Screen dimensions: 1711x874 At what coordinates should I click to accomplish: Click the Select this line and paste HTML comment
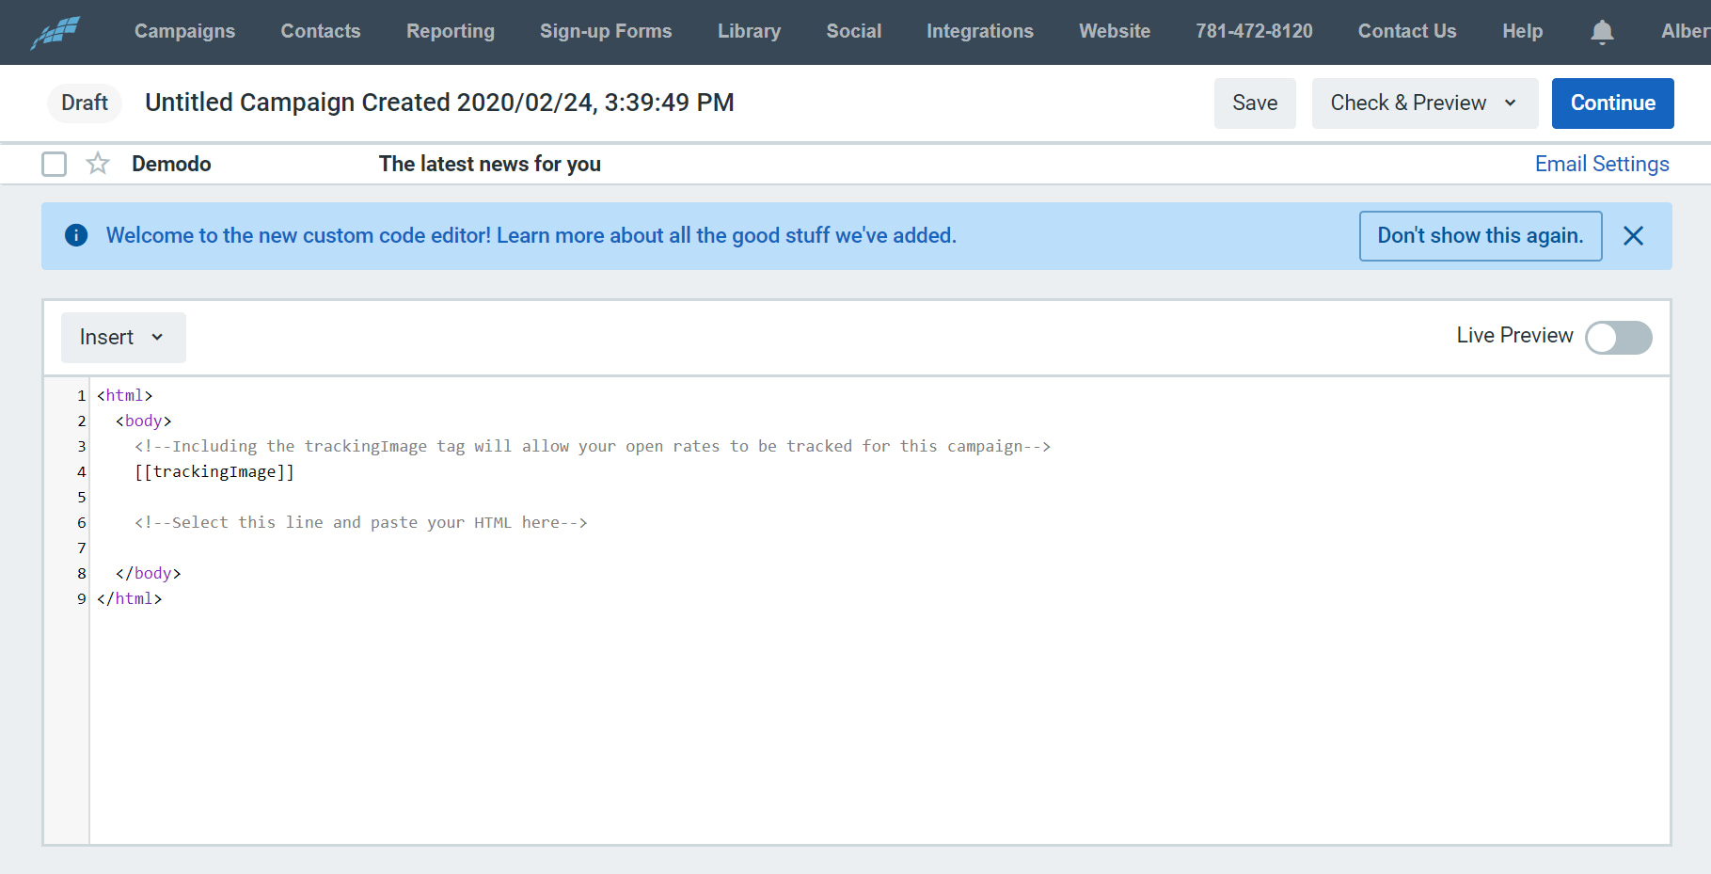pos(361,522)
